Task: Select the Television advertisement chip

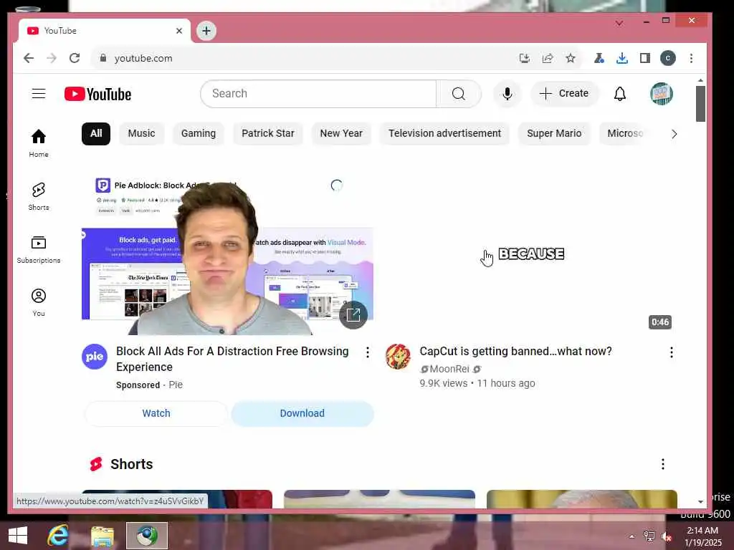Action: point(444,134)
